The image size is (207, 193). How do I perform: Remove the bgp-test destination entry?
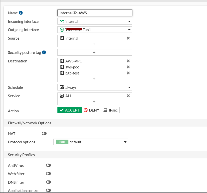(x=128, y=73)
